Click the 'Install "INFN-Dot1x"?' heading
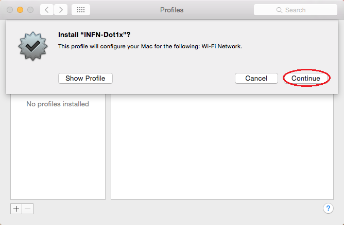344x225 pixels. 94,34
